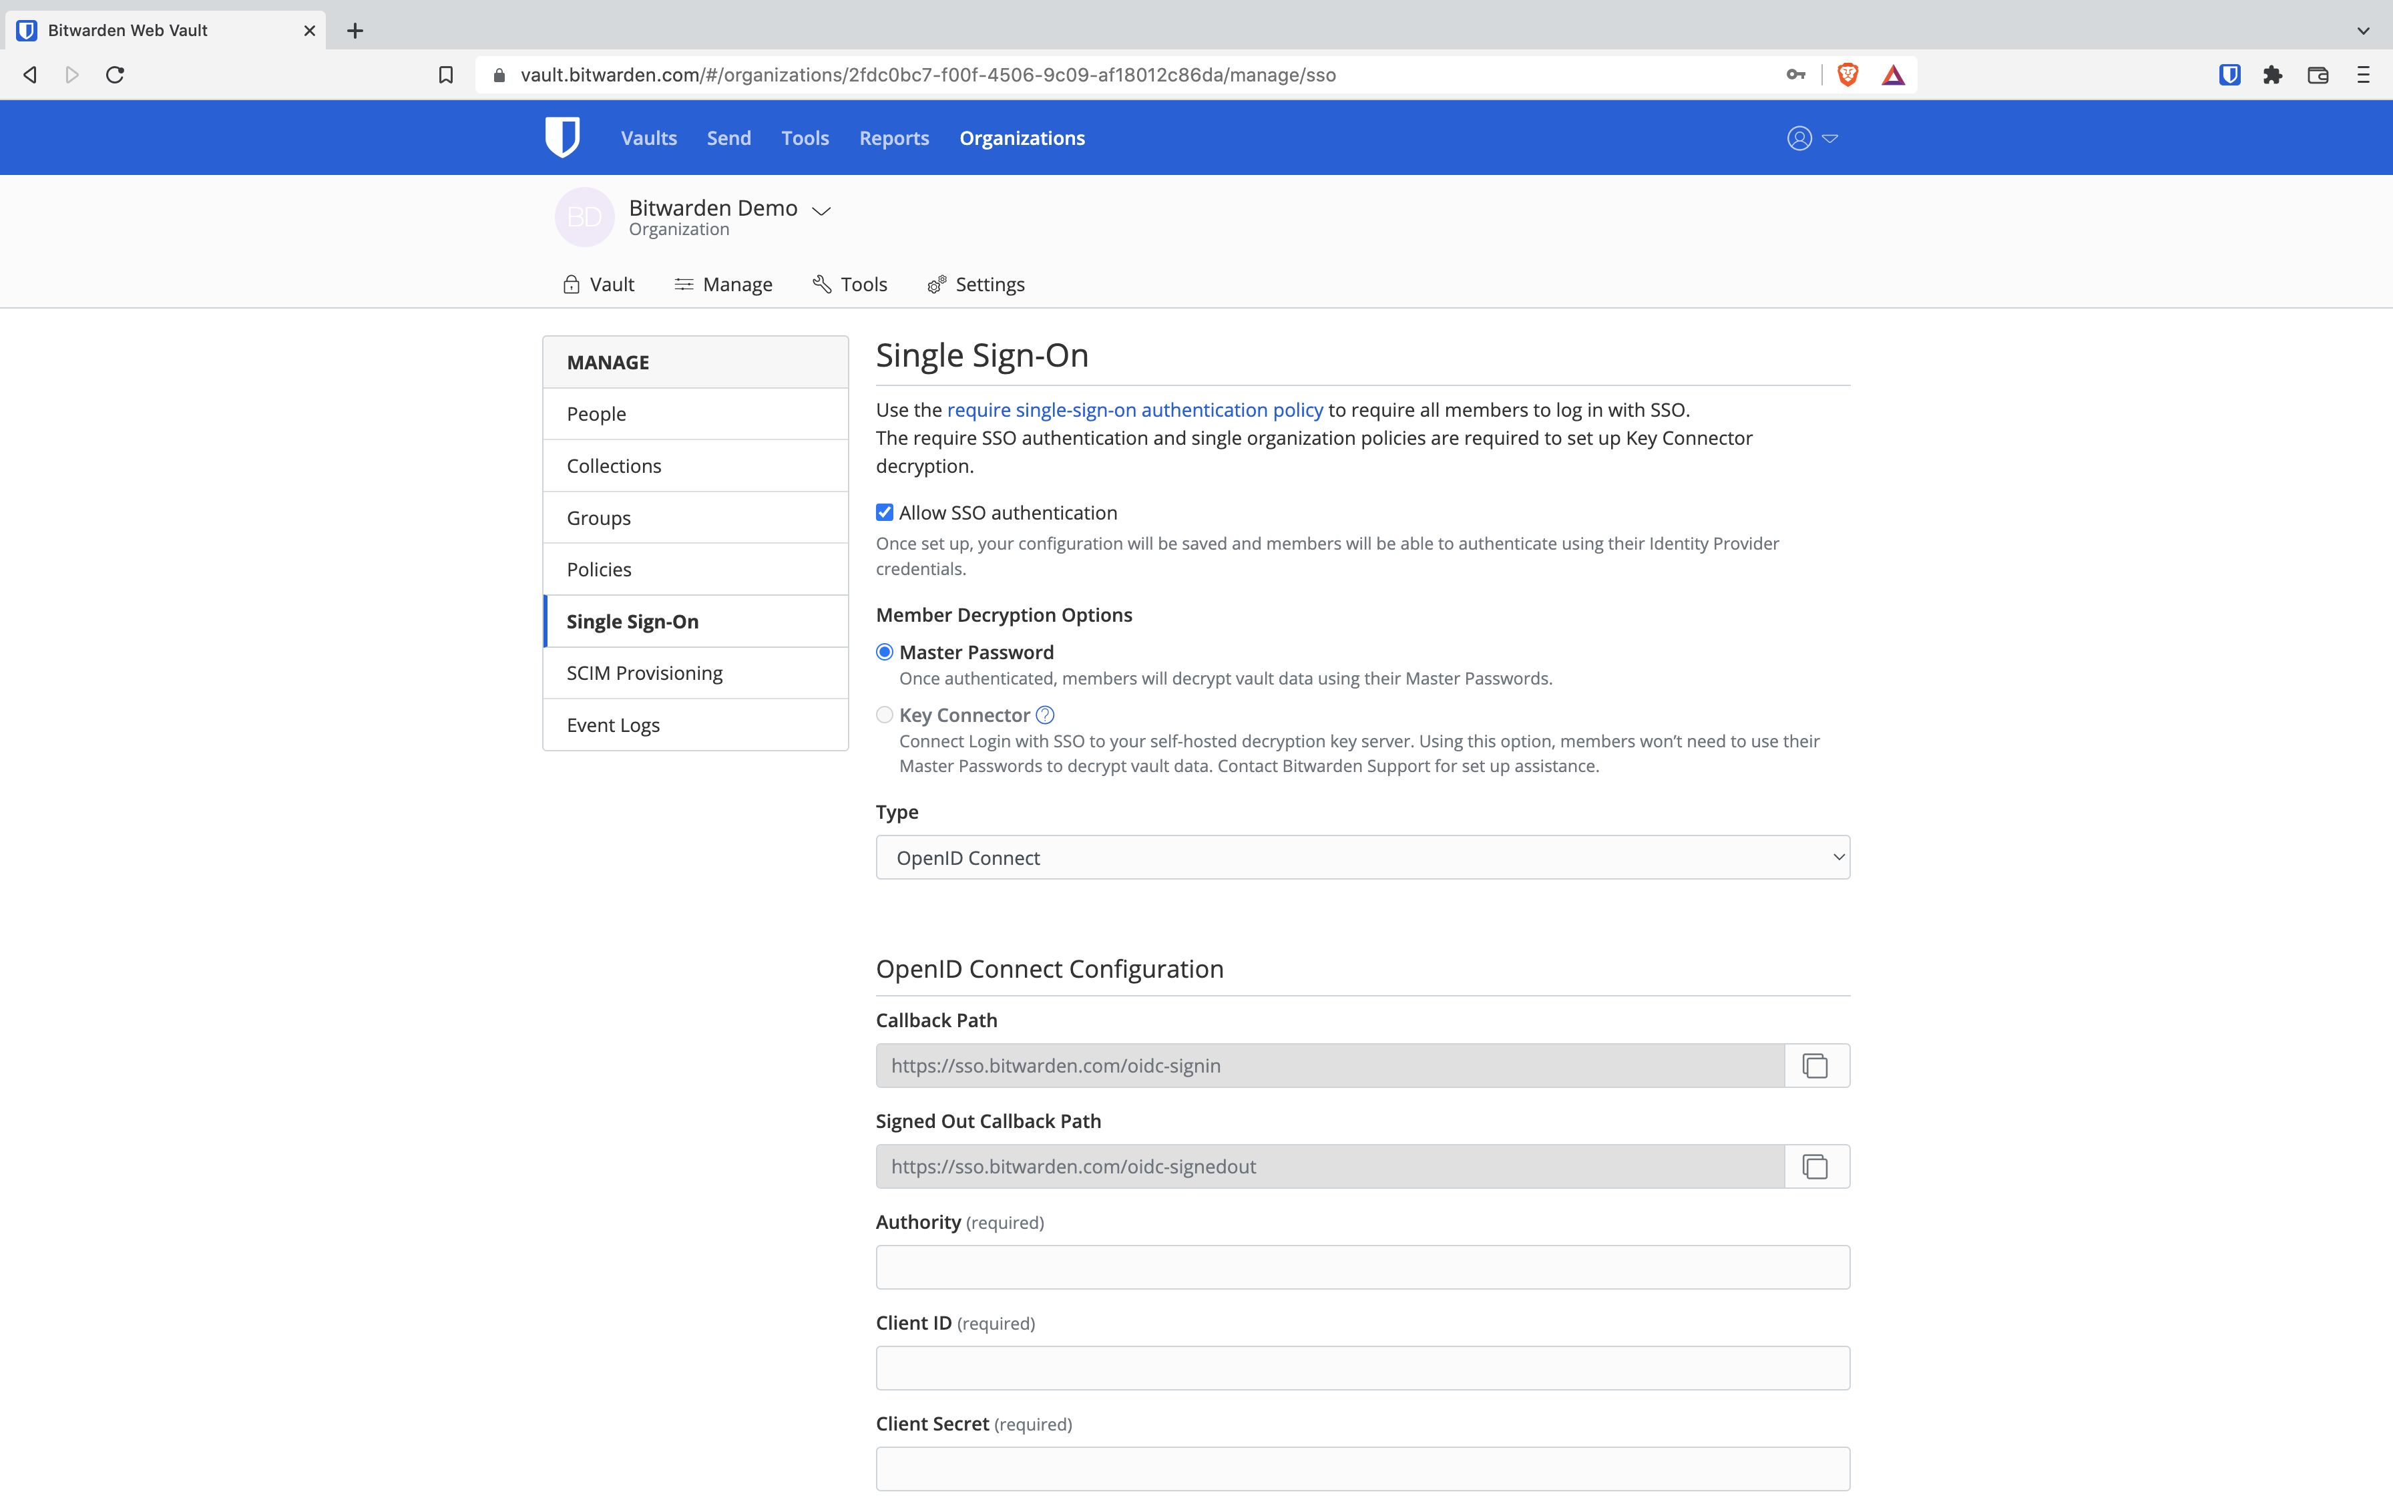Copy the Callback Path URL
This screenshot has width=2393, height=1496.
pos(1815,1066)
